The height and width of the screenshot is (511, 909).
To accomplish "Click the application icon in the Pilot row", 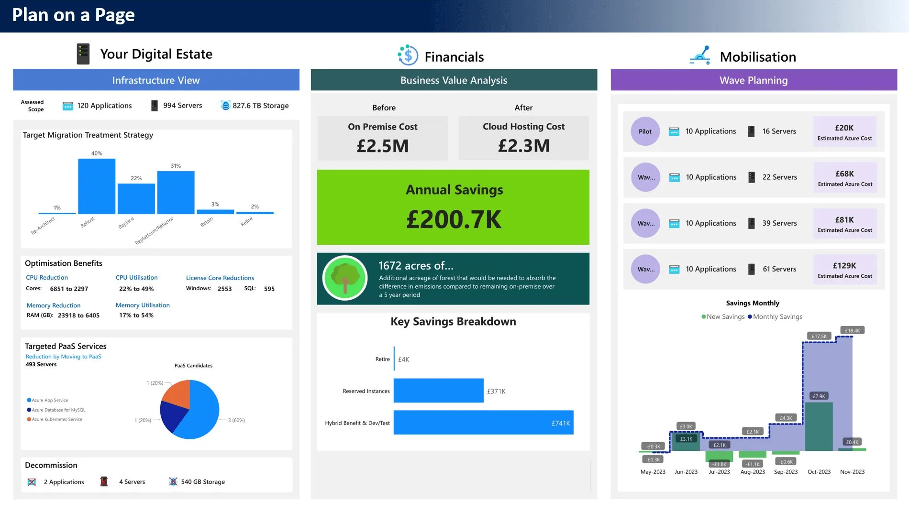I will click(674, 131).
